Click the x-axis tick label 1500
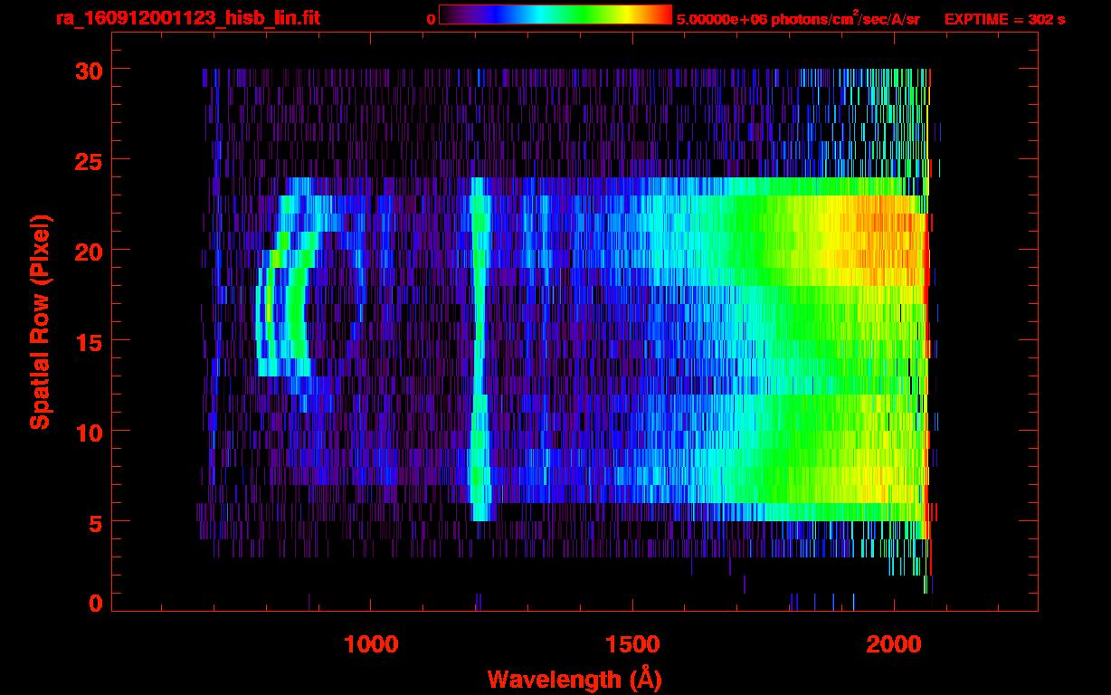This screenshot has width=1111, height=695. coord(631,644)
